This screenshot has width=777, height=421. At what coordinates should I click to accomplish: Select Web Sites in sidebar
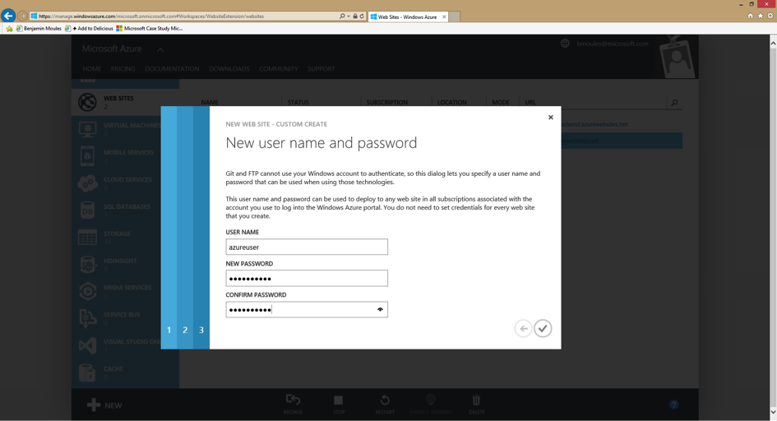tap(125, 102)
